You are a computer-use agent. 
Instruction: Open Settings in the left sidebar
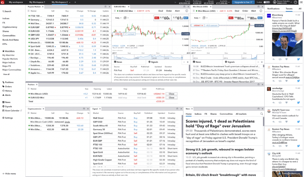pos(8,118)
